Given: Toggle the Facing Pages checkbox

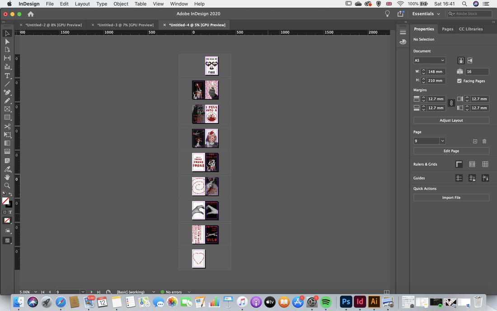Looking at the screenshot, I should tap(459, 81).
